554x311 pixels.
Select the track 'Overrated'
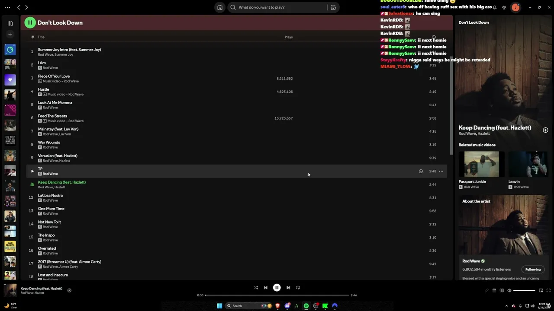47,248
